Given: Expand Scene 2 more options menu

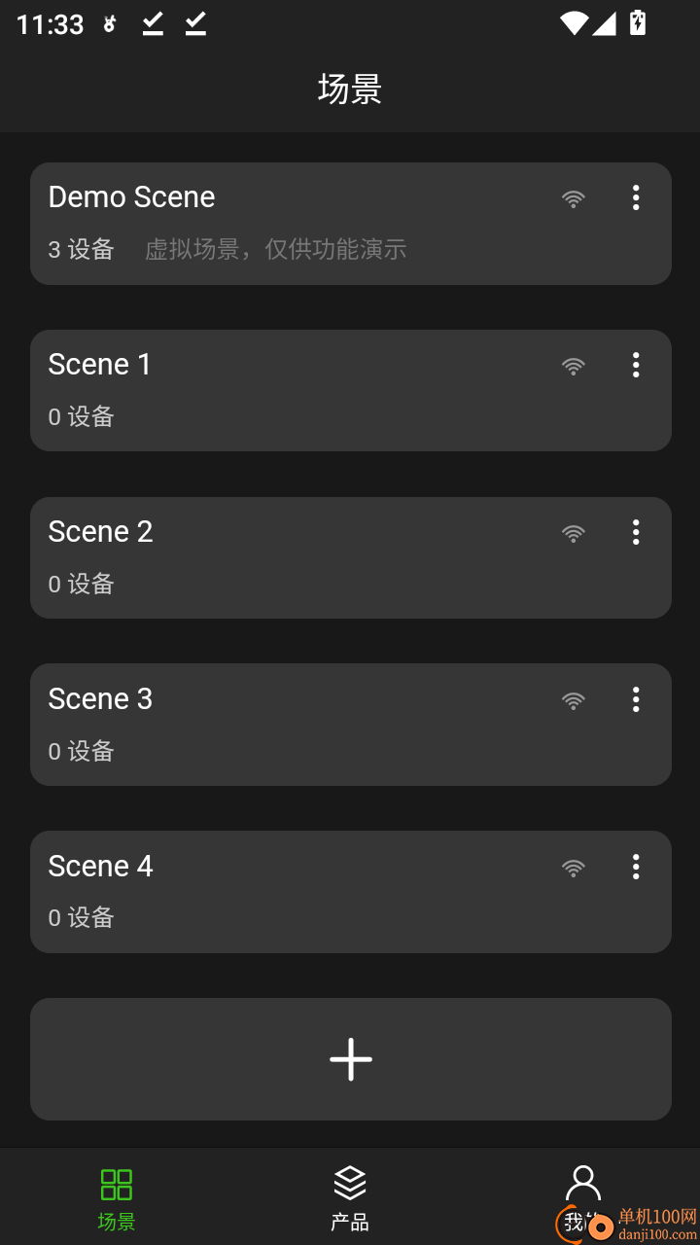Looking at the screenshot, I should [x=636, y=532].
